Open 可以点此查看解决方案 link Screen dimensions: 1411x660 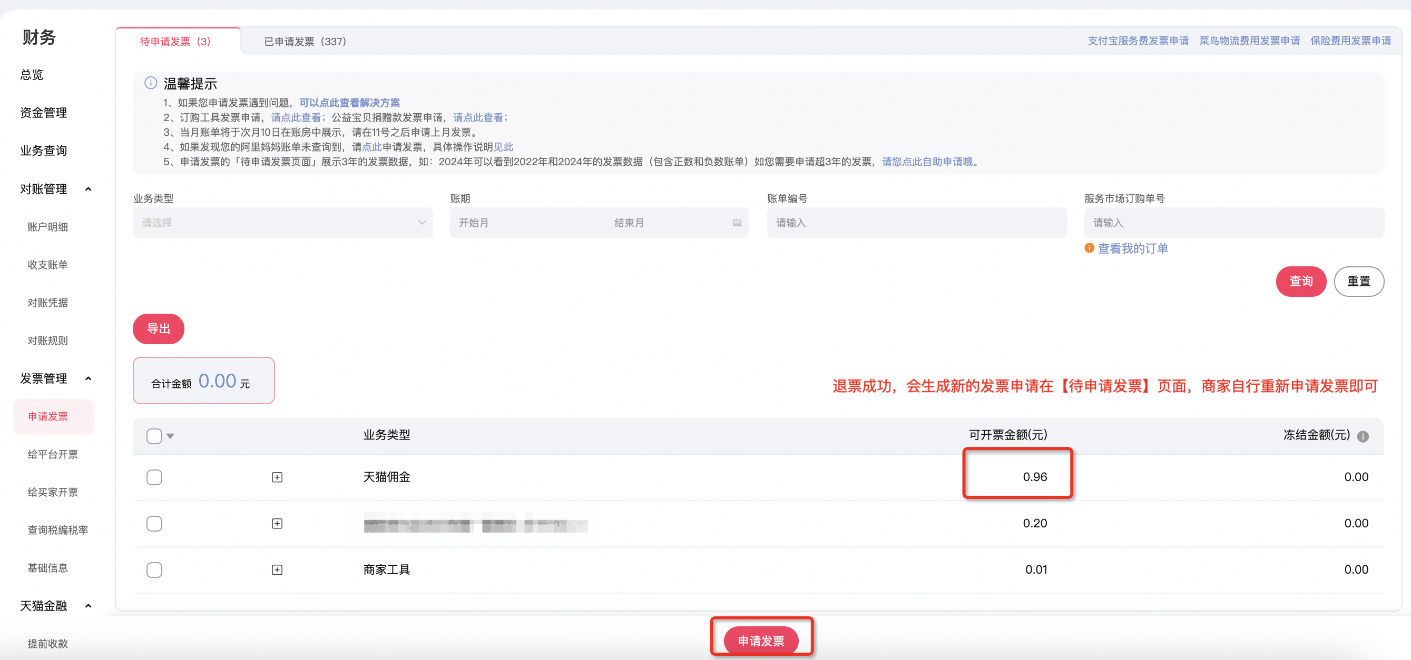click(x=349, y=102)
